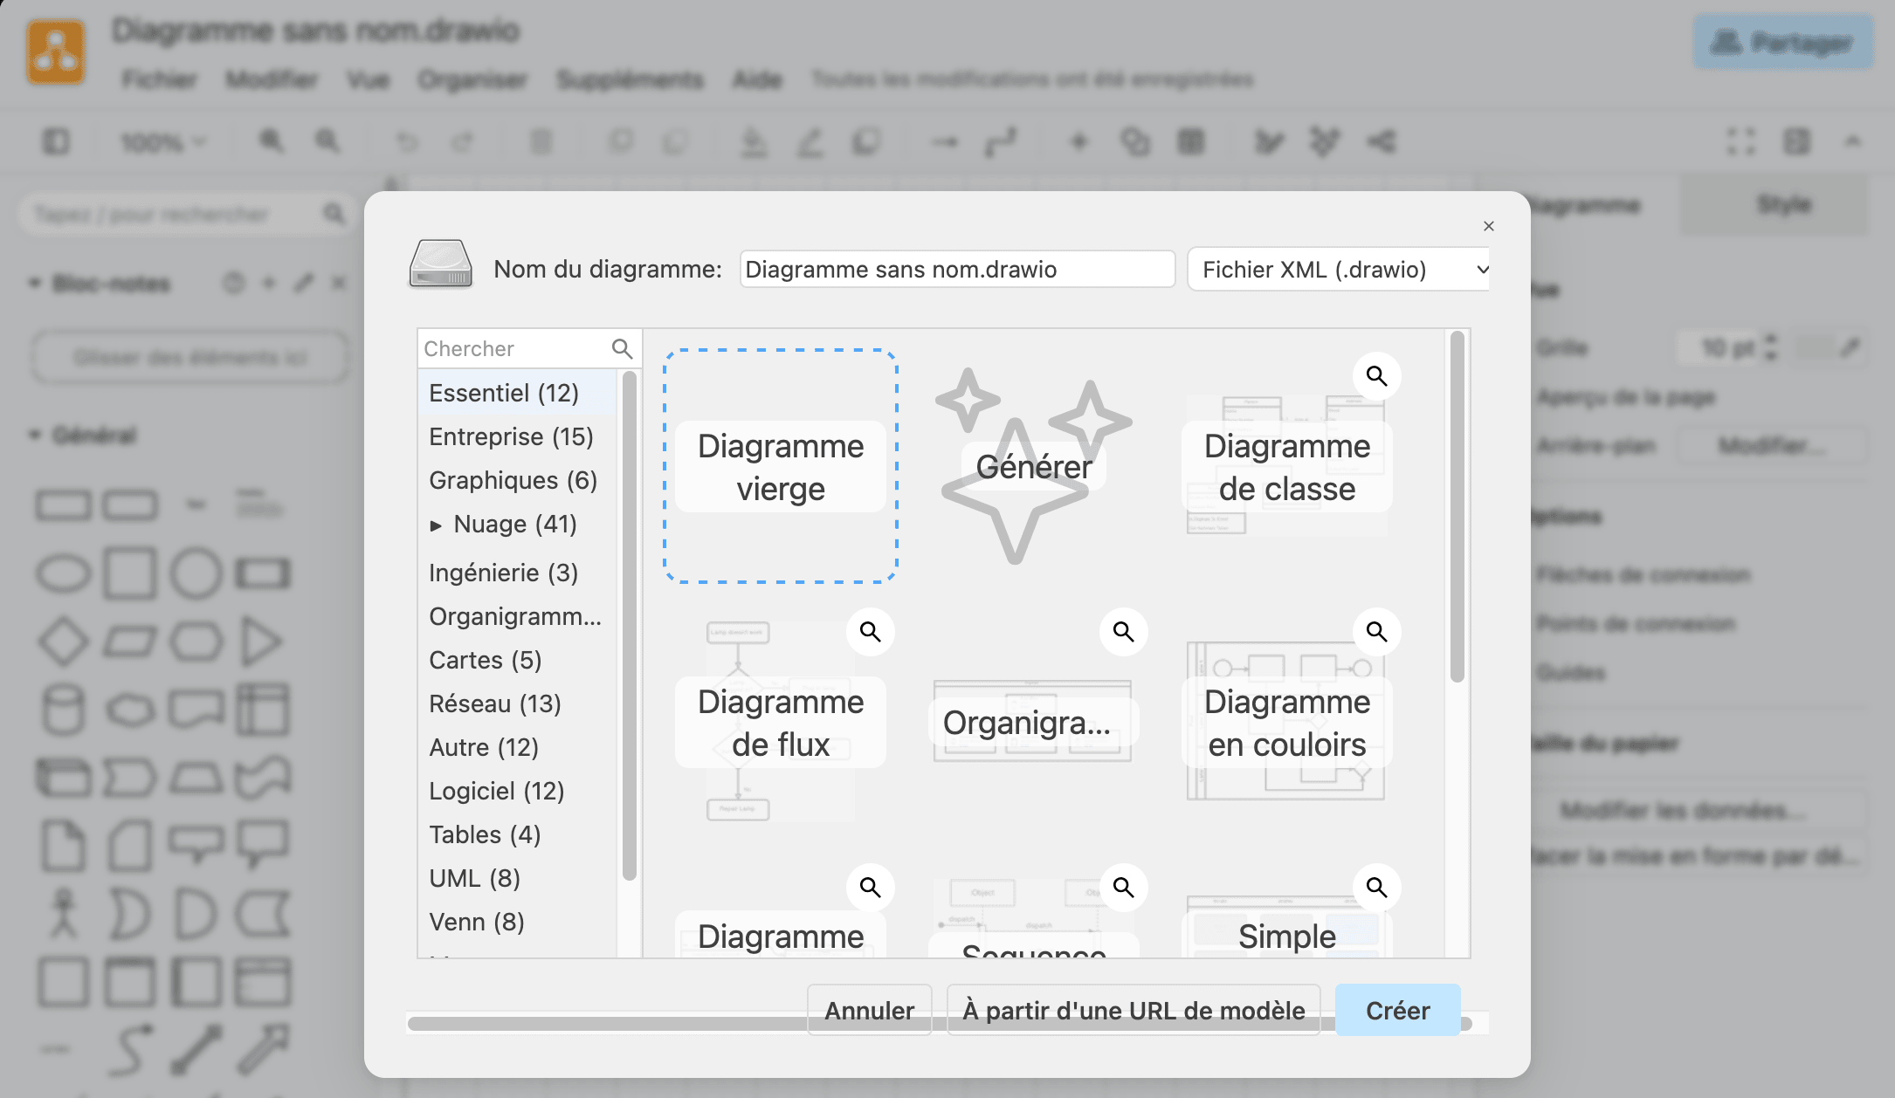This screenshot has width=1895, height=1098.
Task: Toggle fullscreen icon in main toolbar
Action: point(1741,141)
